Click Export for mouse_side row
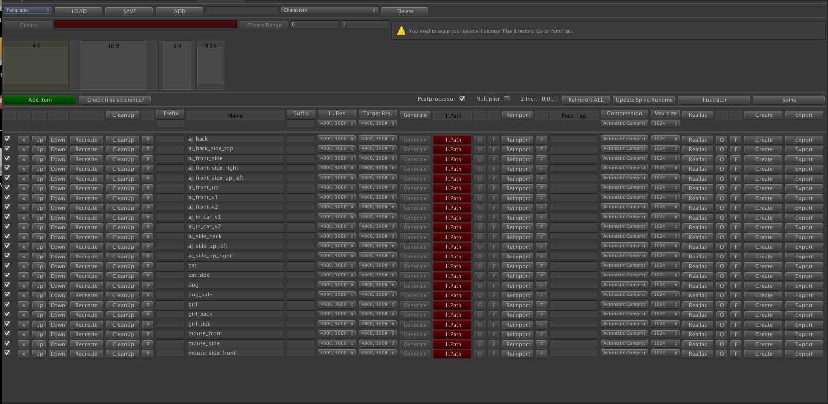The width and height of the screenshot is (828, 404). (804, 344)
